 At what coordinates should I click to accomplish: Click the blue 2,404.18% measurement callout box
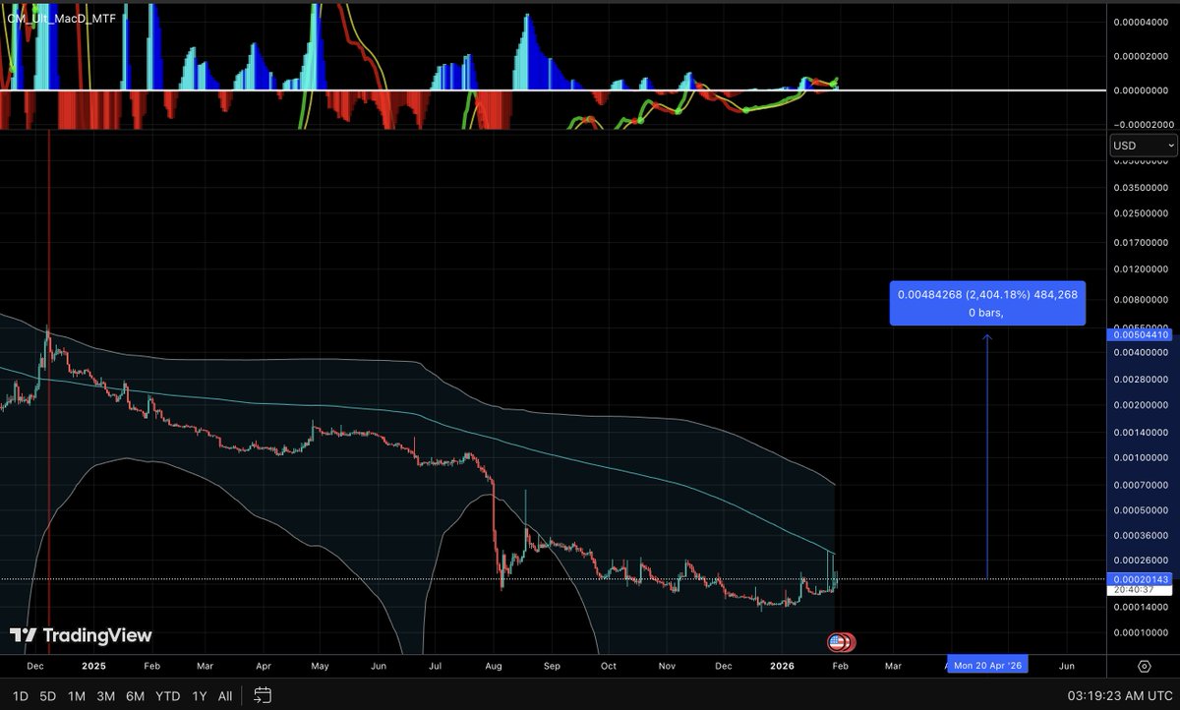[986, 302]
